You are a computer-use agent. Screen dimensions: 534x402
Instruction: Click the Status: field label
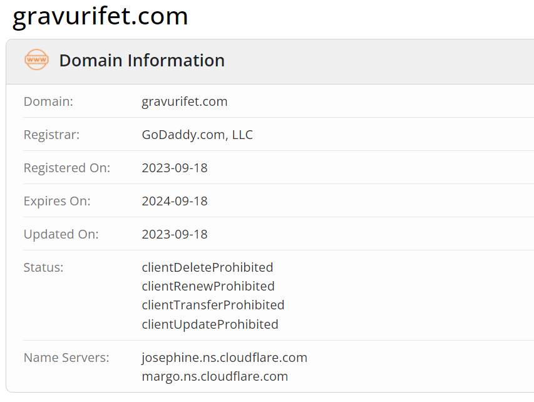[43, 267]
